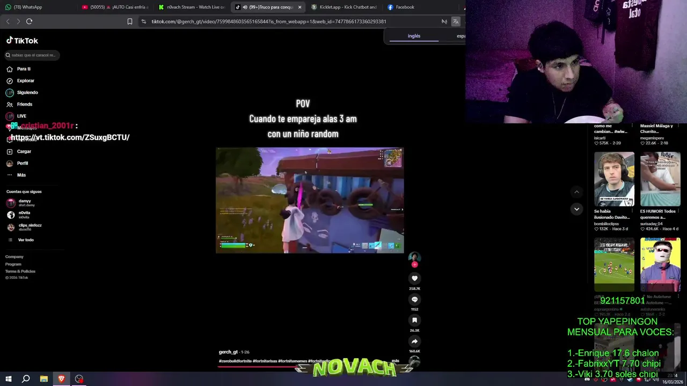Open the masked man Autotune video thumbnail

(x=660, y=265)
